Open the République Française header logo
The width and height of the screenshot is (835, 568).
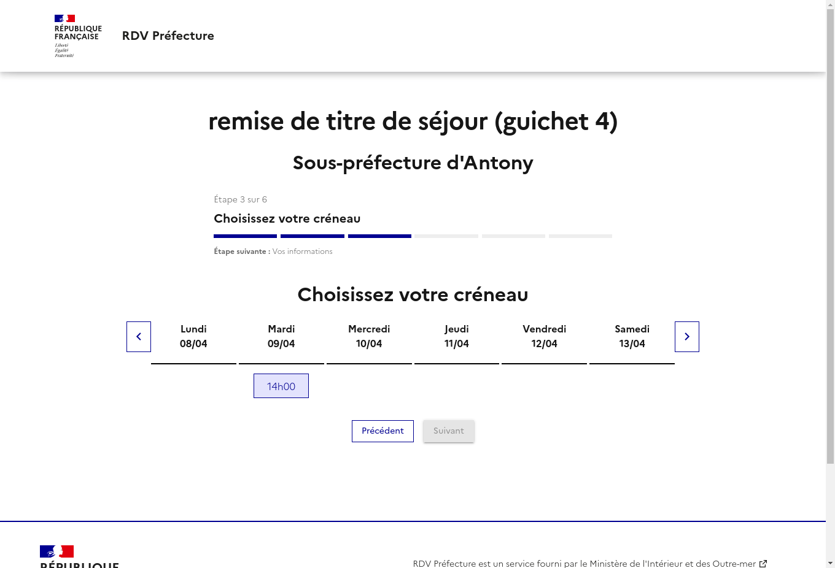pyautogui.click(x=78, y=36)
